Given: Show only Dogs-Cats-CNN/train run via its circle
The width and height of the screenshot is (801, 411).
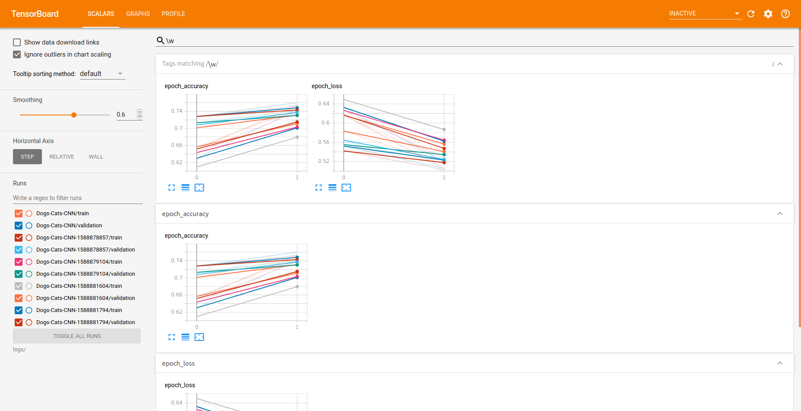Looking at the screenshot, I should point(29,213).
